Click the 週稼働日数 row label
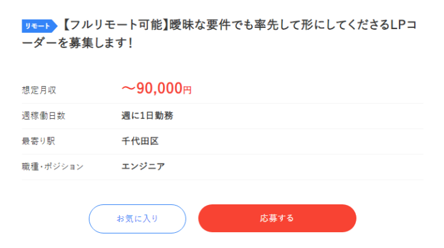444x248 pixels. pyautogui.click(x=44, y=116)
